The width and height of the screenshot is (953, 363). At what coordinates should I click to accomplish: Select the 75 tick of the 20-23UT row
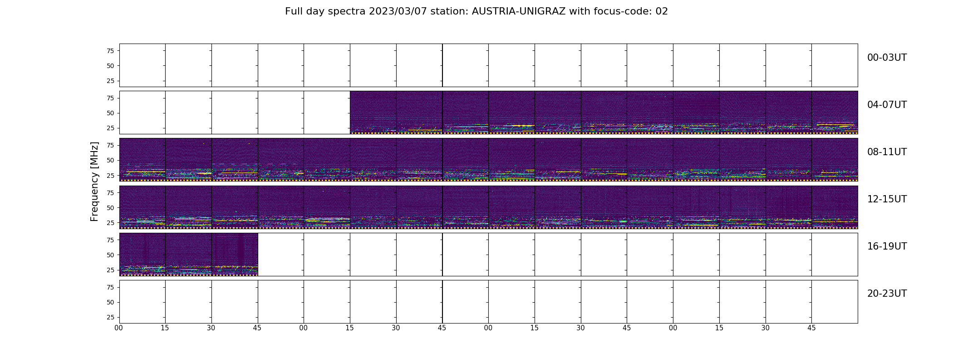click(x=110, y=287)
